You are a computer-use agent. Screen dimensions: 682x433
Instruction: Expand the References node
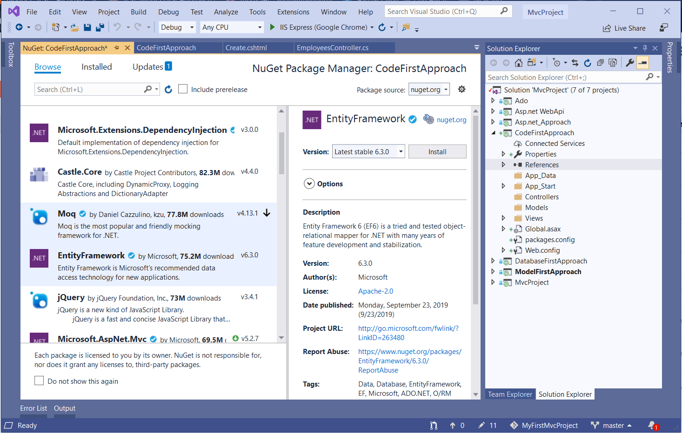point(503,164)
